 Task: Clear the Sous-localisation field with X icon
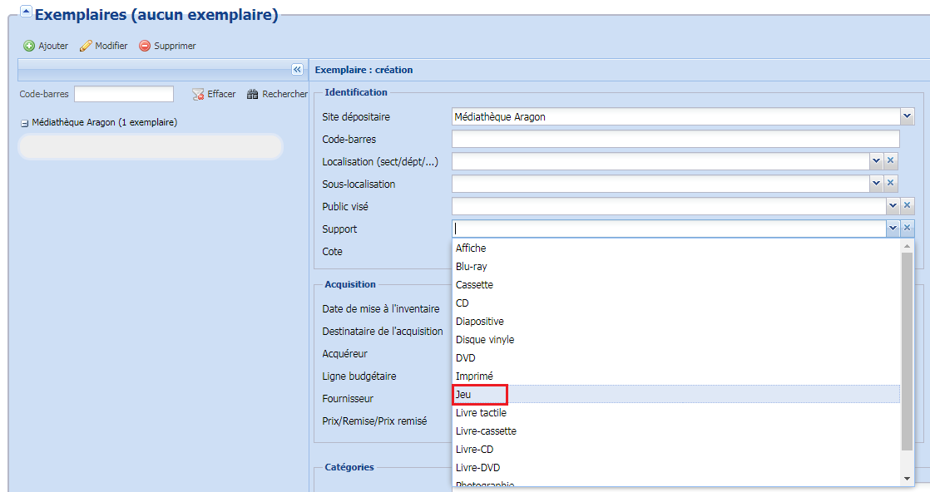tap(890, 184)
